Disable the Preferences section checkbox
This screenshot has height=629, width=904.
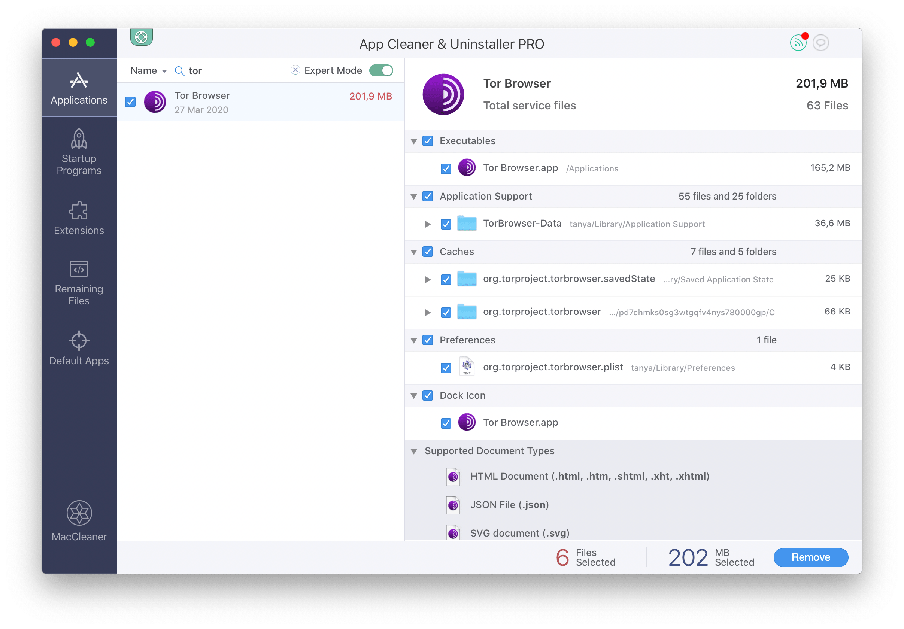[429, 339]
